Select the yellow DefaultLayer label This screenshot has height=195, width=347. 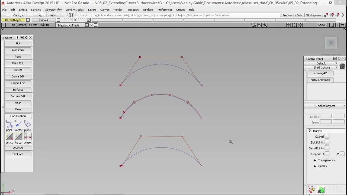click(x=13, y=20)
